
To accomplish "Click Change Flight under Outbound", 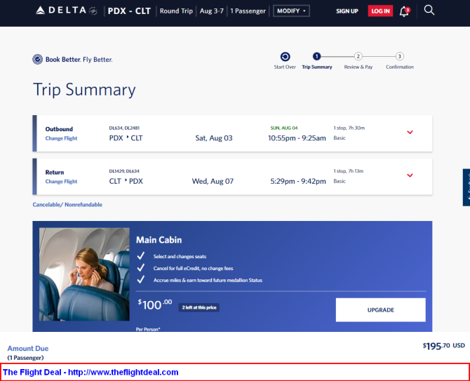I will (61, 138).
